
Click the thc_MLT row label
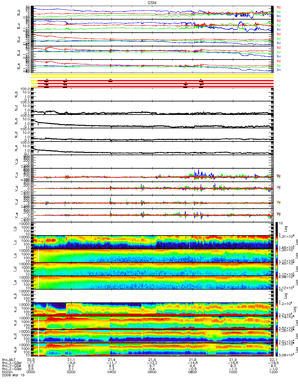[x=9, y=360]
